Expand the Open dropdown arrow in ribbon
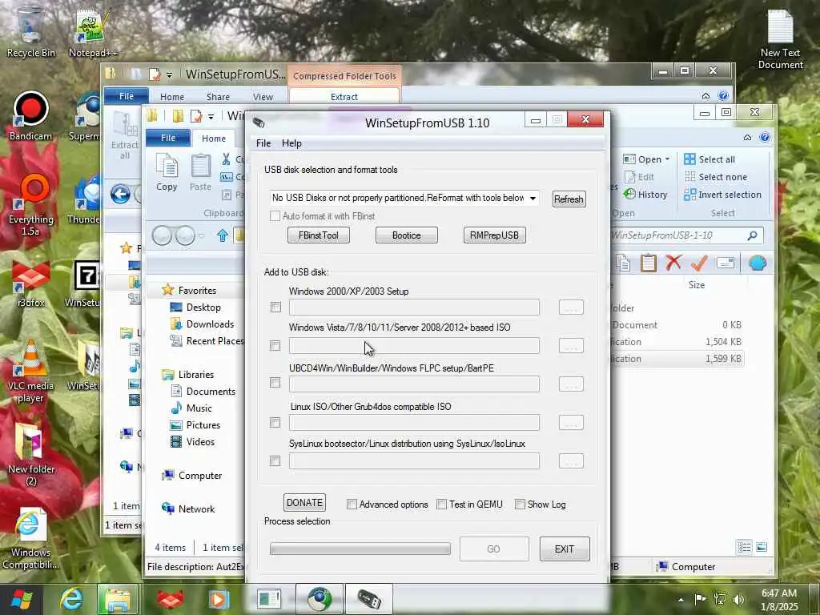 point(667,159)
